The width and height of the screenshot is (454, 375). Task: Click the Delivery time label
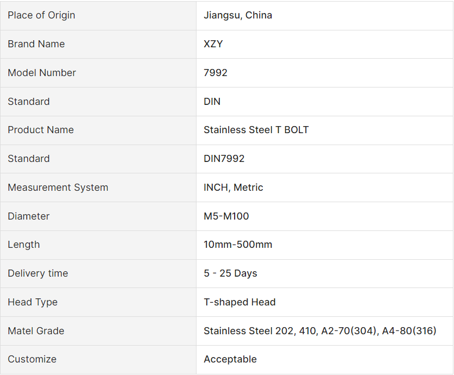click(x=38, y=273)
